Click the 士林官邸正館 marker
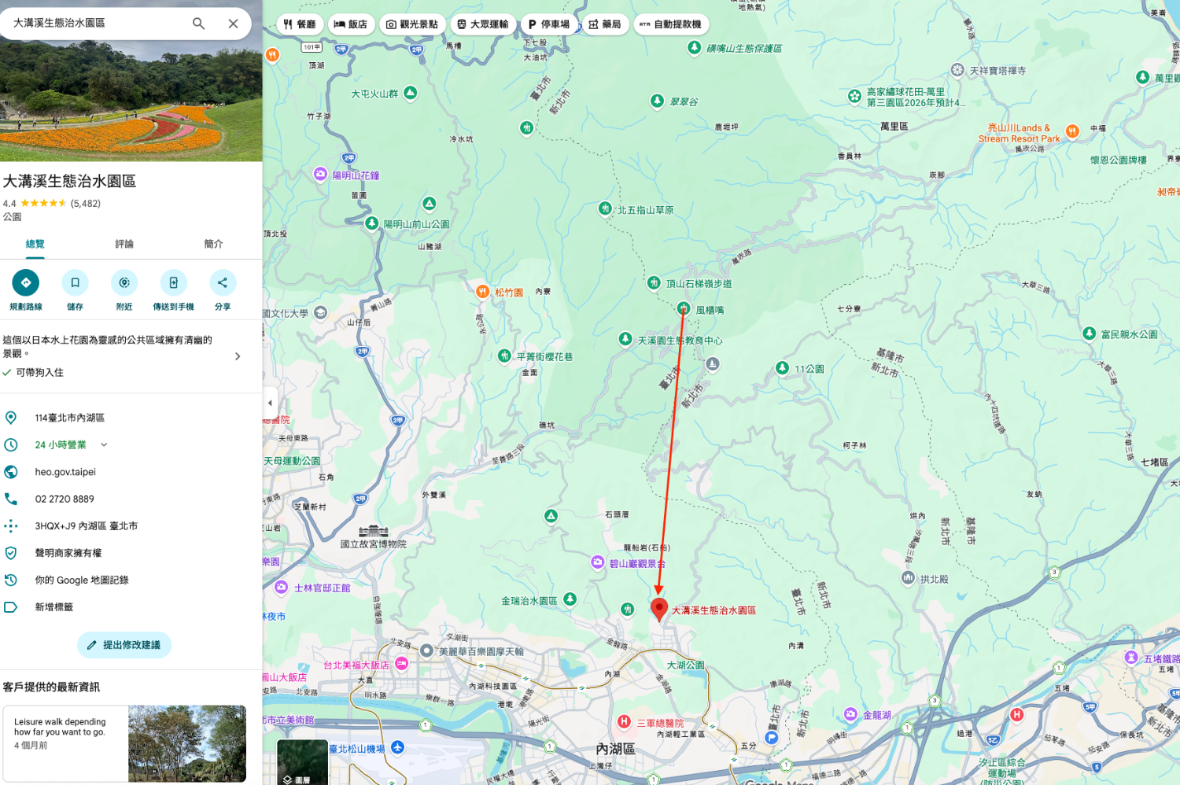The width and height of the screenshot is (1180, 785). click(x=282, y=587)
